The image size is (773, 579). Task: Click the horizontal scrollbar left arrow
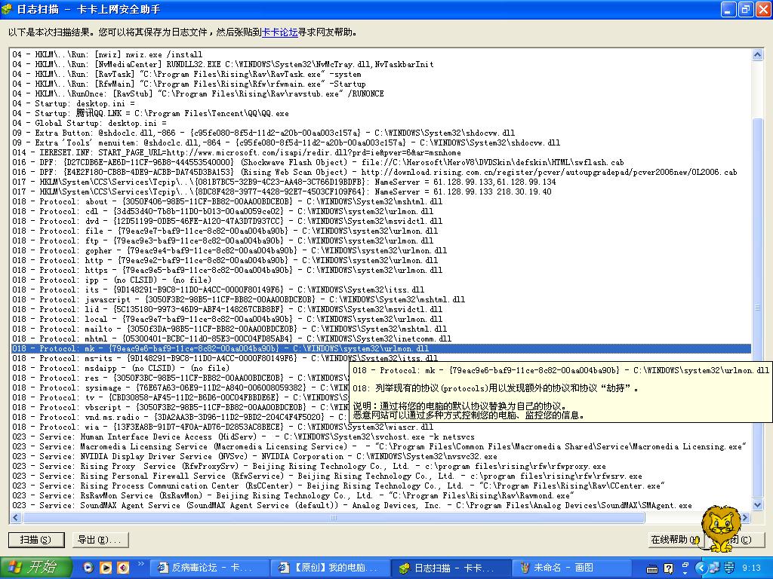15,517
